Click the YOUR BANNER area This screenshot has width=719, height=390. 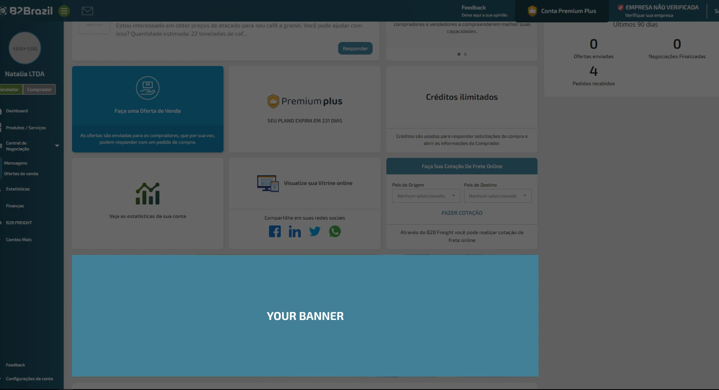pyautogui.click(x=305, y=316)
